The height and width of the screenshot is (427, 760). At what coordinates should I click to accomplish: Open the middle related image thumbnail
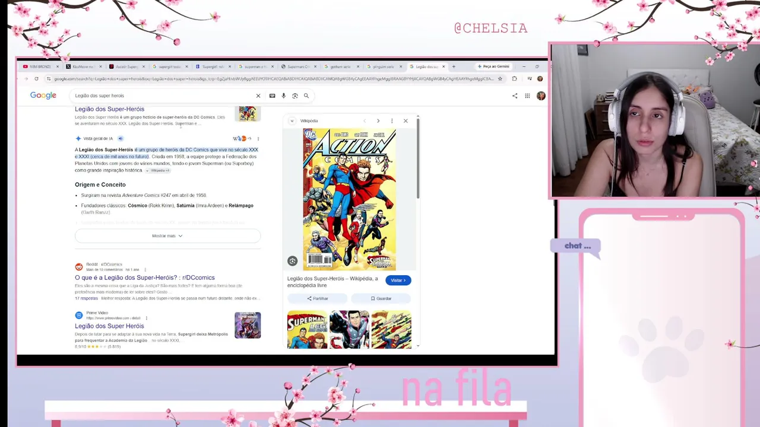pos(349,330)
